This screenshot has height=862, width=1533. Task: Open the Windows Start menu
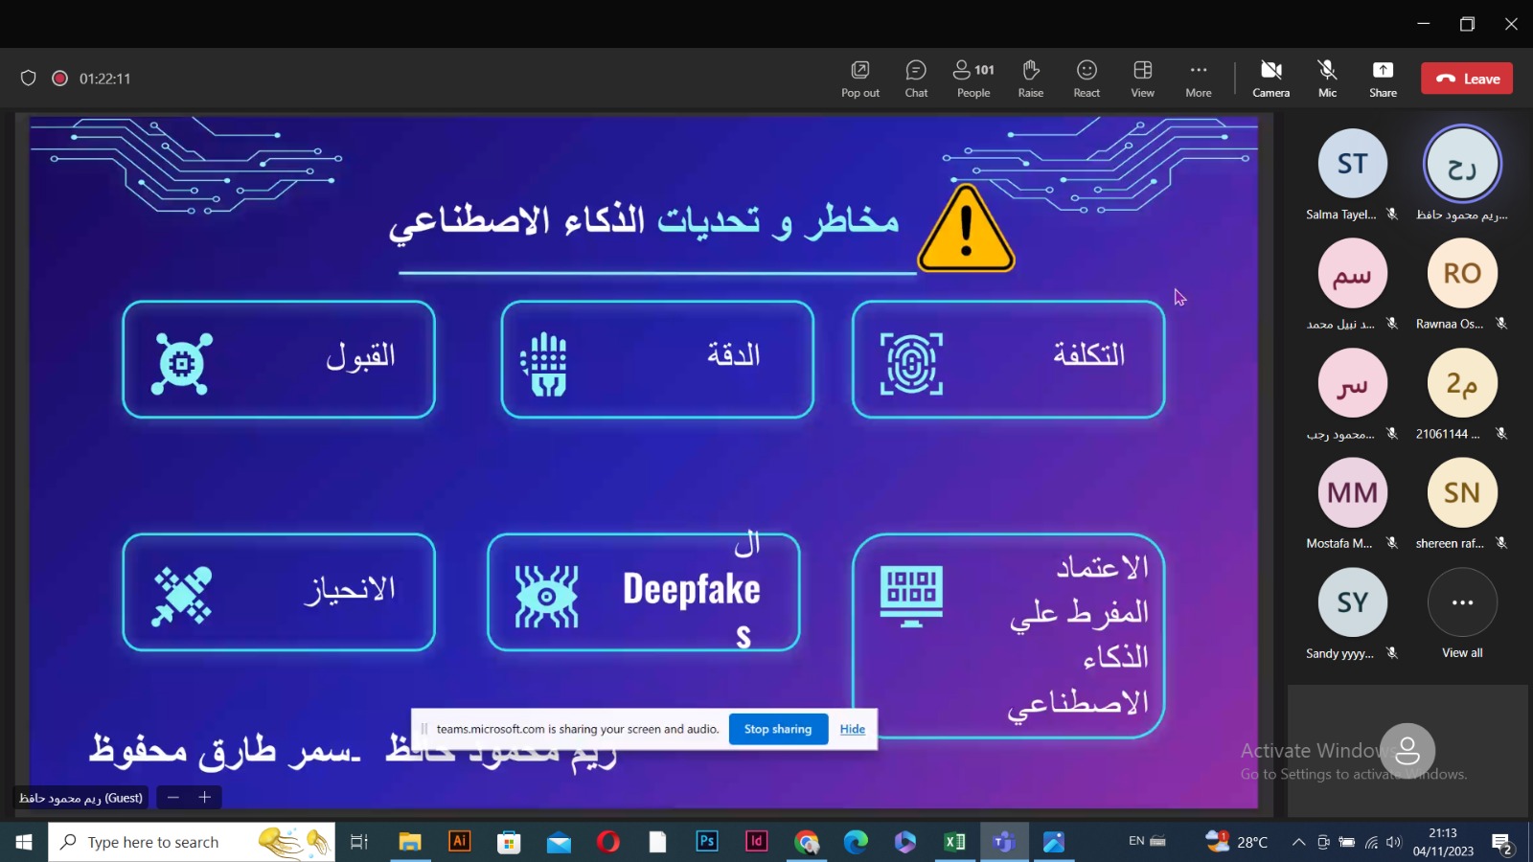click(24, 842)
